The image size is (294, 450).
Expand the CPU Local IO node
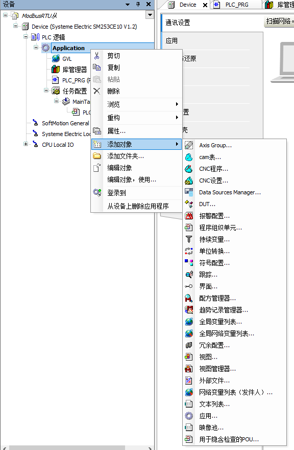pos(26,144)
